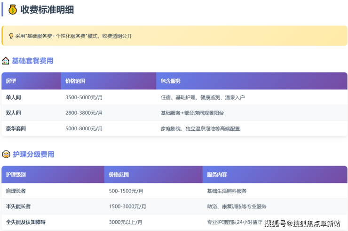Viewport: 348px width, 231px height.
Task: Click the 包含服务 column header
Action: (x=171, y=81)
